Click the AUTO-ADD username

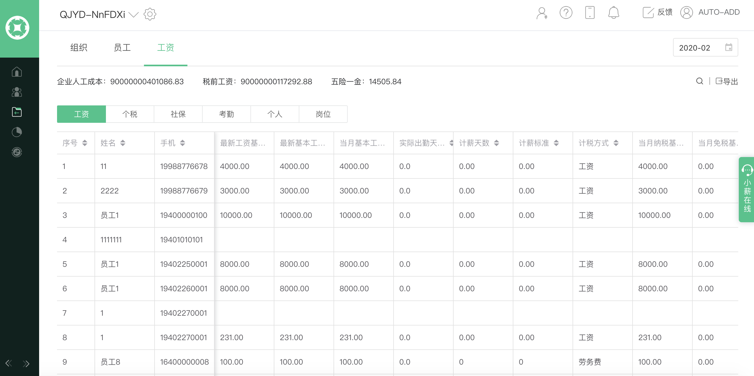[719, 12]
